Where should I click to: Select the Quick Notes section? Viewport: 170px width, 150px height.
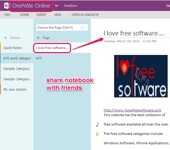point(17,48)
